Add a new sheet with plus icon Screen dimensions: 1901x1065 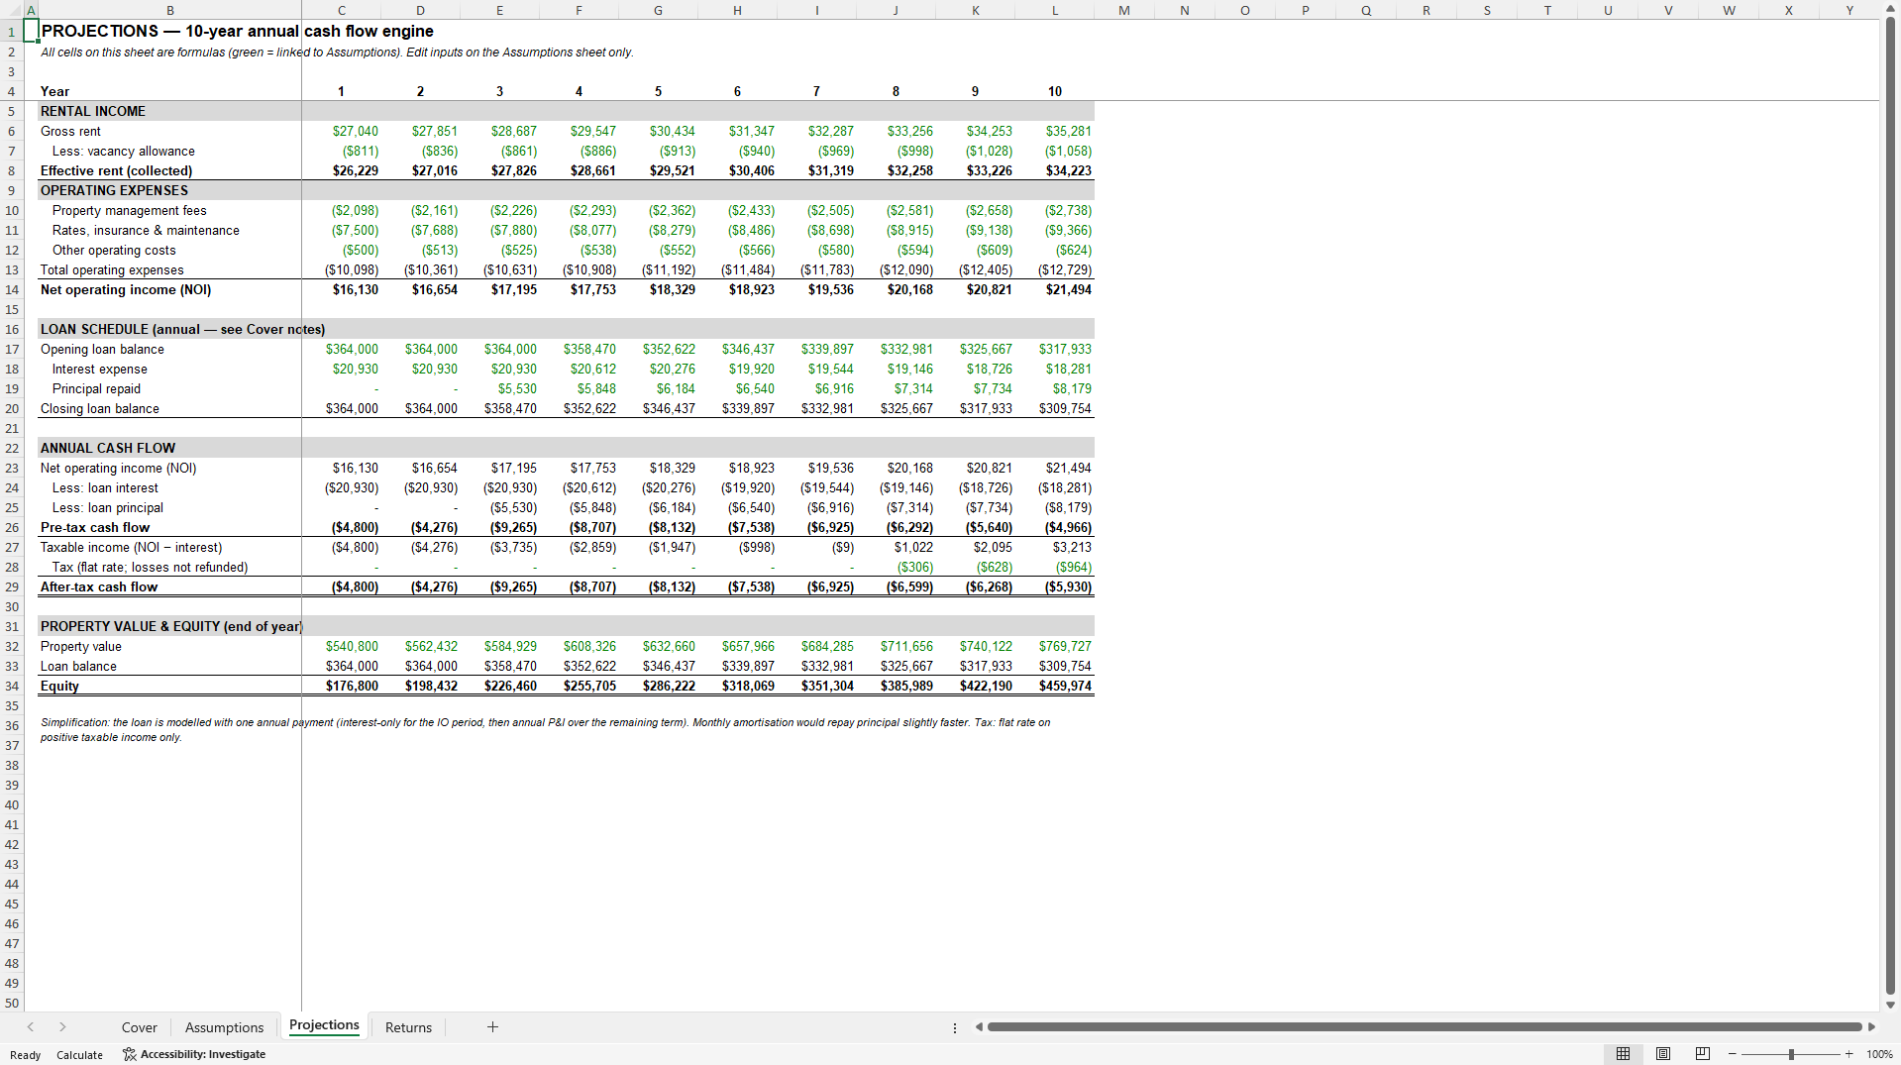point(492,1027)
